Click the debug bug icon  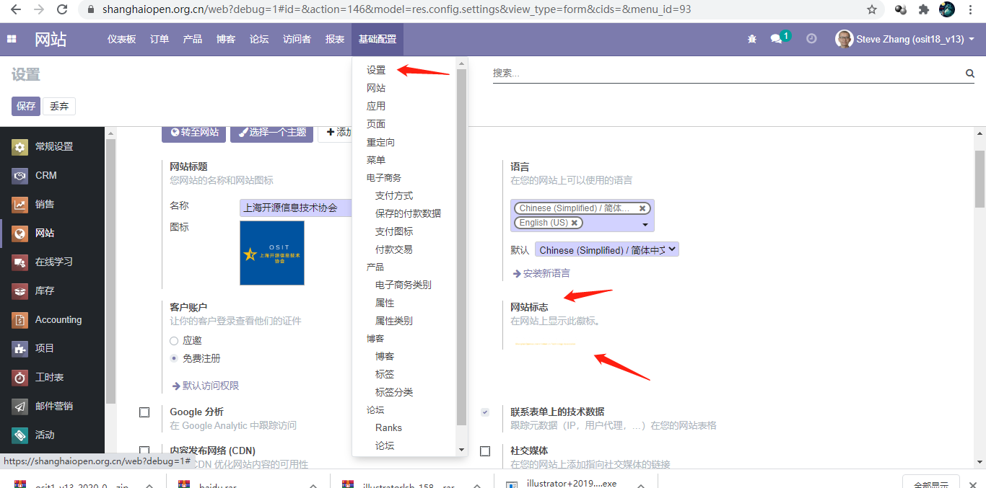tap(752, 39)
